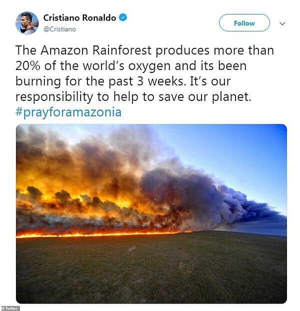300x311 pixels.
Task: Click the blue verified badge icon
Action: [x=123, y=17]
